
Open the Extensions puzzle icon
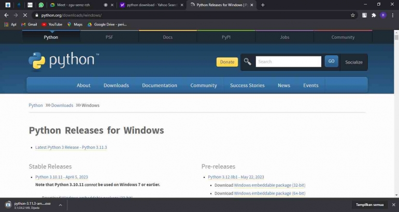(374, 15)
